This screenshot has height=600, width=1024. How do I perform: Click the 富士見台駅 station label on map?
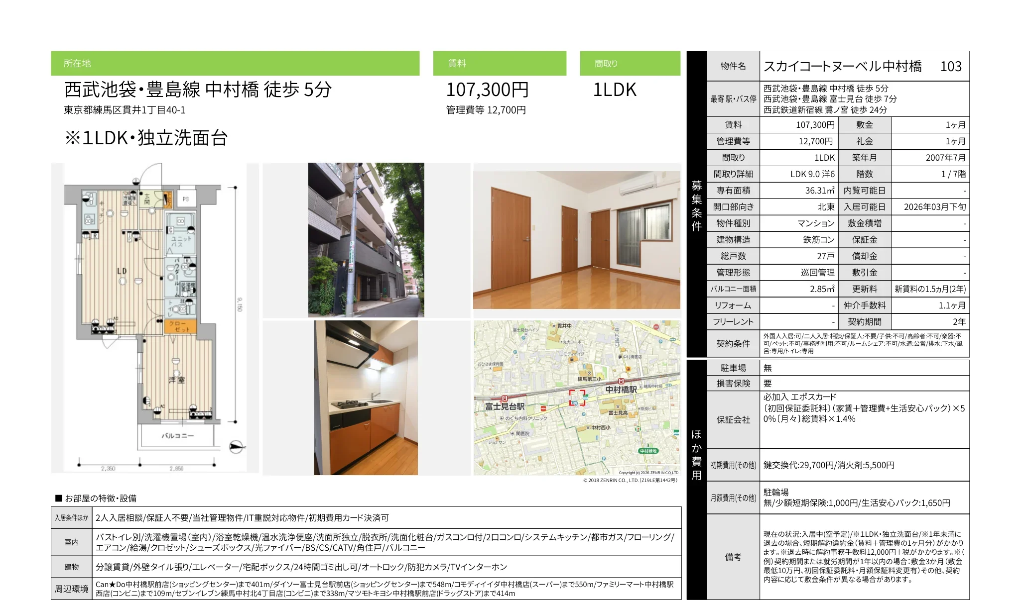505,406
